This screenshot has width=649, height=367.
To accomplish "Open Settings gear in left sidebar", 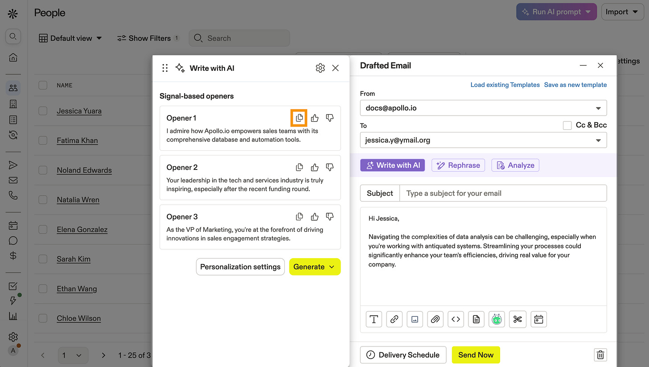I will (x=13, y=337).
